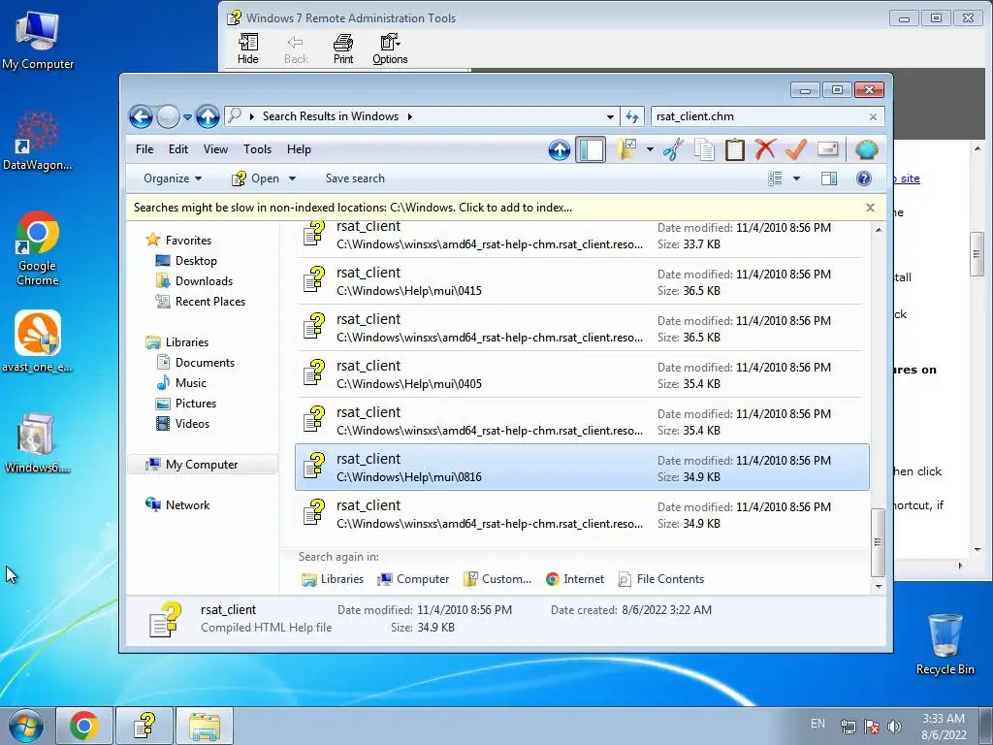Select My Computer in navigation pane

tap(202, 465)
